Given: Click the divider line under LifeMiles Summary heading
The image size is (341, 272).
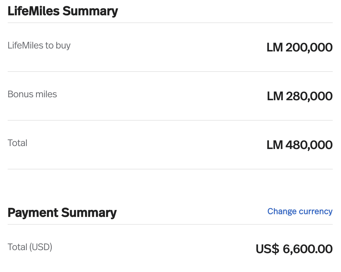Looking at the screenshot, I should coord(170,23).
